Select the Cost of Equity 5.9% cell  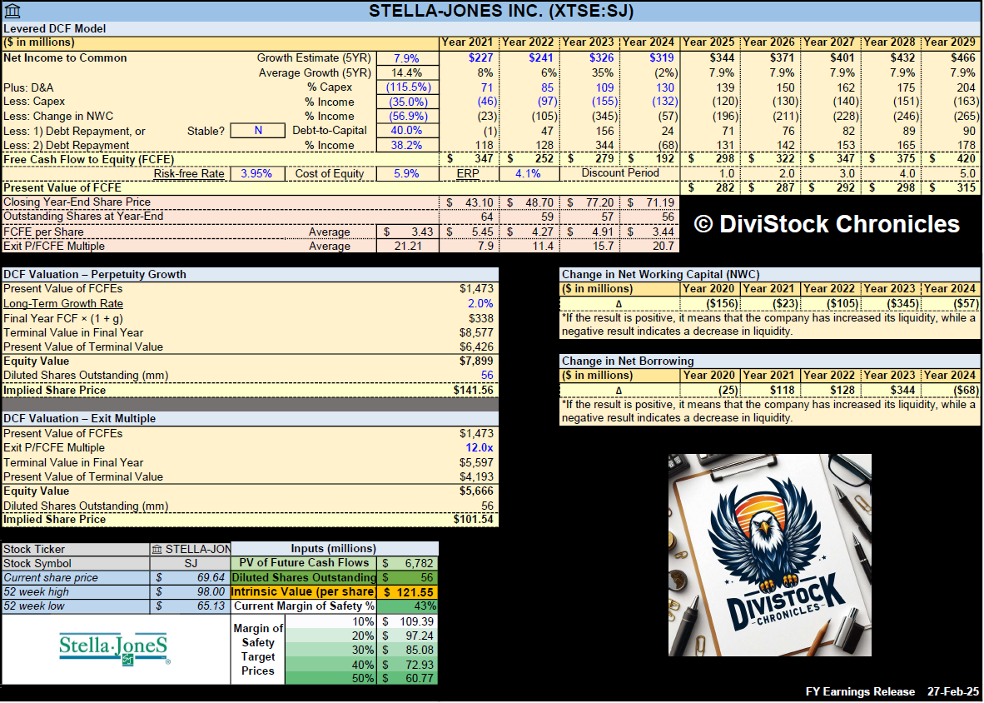tap(406, 173)
